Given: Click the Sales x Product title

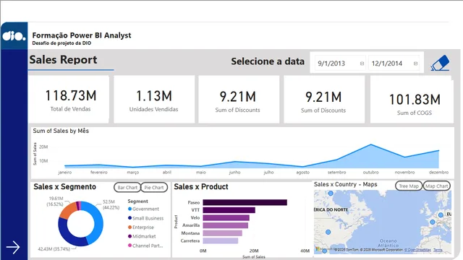Looking at the screenshot, I should pos(201,186).
